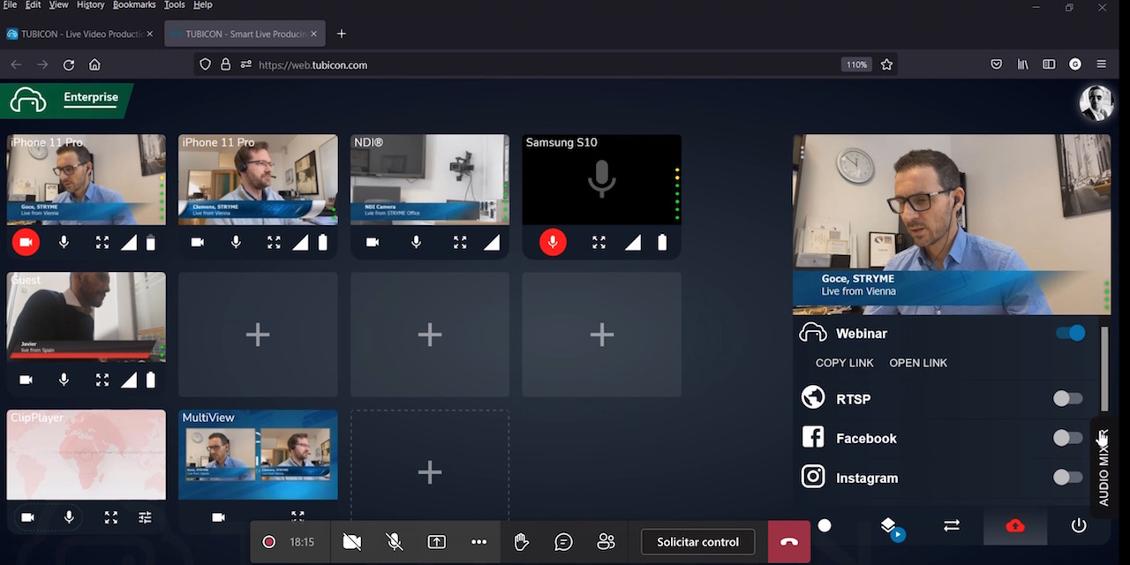Open the profile avatar in the top right
1130x565 pixels.
[1096, 102]
